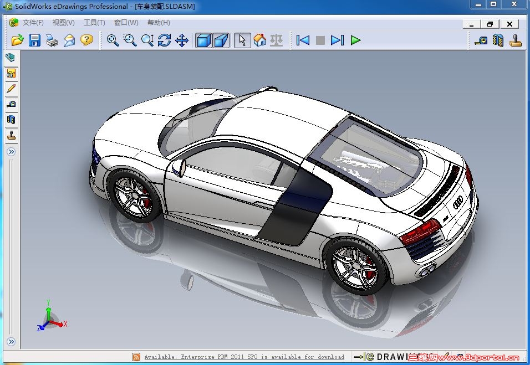
Task: Stop the animation playback
Action: (320, 40)
